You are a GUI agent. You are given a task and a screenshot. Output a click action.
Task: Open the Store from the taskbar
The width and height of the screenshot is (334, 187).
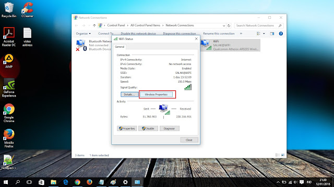click(x=41, y=182)
